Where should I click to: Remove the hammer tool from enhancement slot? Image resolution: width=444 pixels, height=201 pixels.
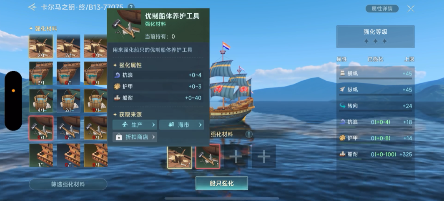tap(208, 156)
